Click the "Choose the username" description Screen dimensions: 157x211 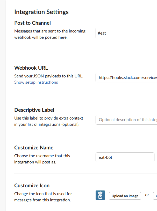[x=42, y=159]
